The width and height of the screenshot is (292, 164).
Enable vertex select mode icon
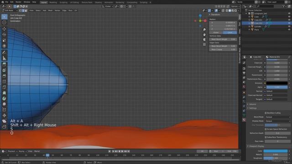20,10
